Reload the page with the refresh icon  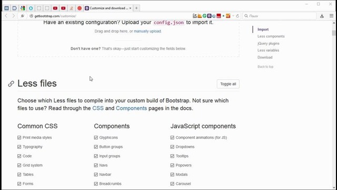237,16
